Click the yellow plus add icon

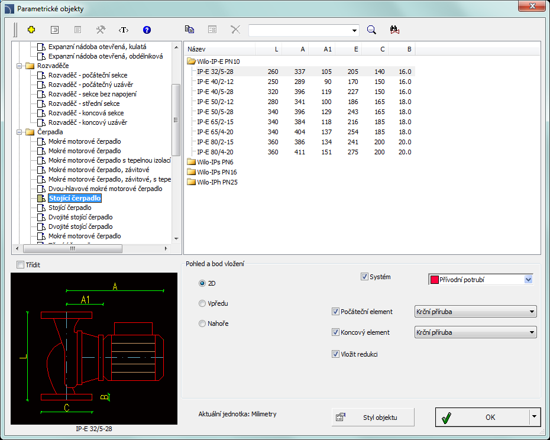[x=31, y=30]
